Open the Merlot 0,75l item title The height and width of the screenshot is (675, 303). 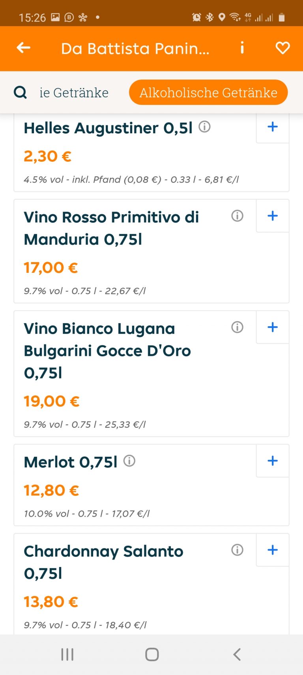coord(71,462)
